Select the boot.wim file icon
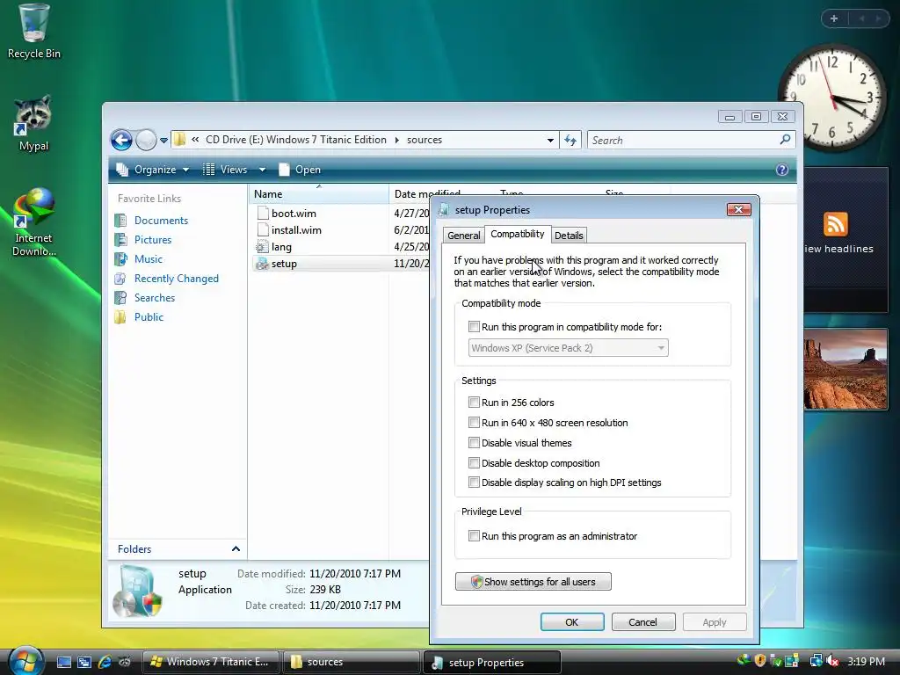 (x=263, y=214)
